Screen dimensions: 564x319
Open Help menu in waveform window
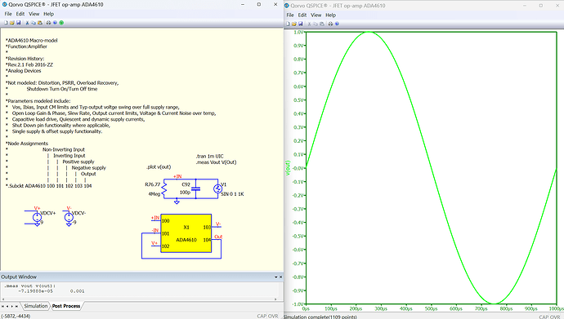(x=330, y=15)
